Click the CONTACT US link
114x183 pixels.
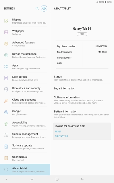coord(61,136)
